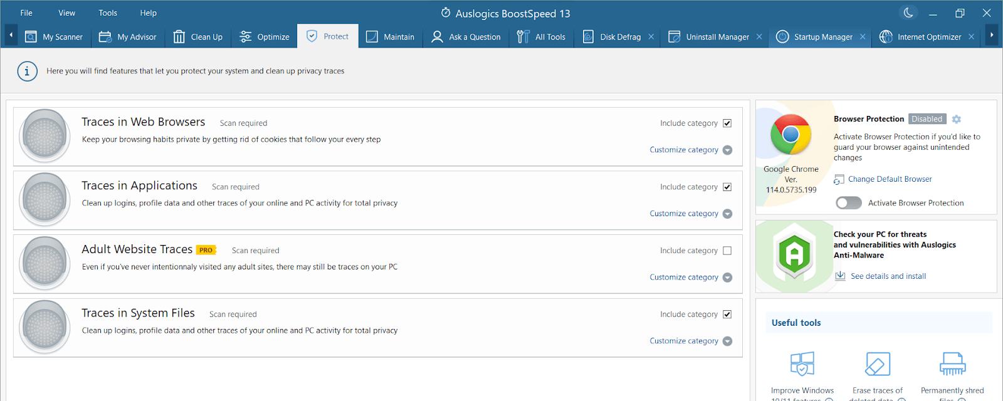The width and height of the screenshot is (1003, 401).
Task: Open the My Scanner tab
Action: [x=53, y=37]
